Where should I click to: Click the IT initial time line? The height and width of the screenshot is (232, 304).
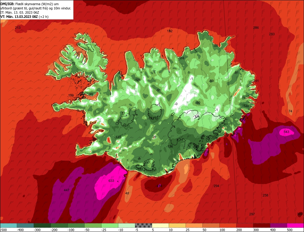tap(20, 12)
